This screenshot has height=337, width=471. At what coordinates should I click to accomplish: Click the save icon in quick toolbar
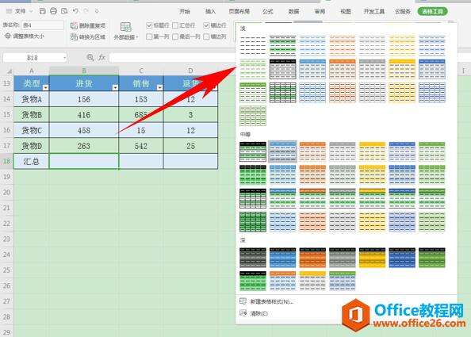coord(43,11)
